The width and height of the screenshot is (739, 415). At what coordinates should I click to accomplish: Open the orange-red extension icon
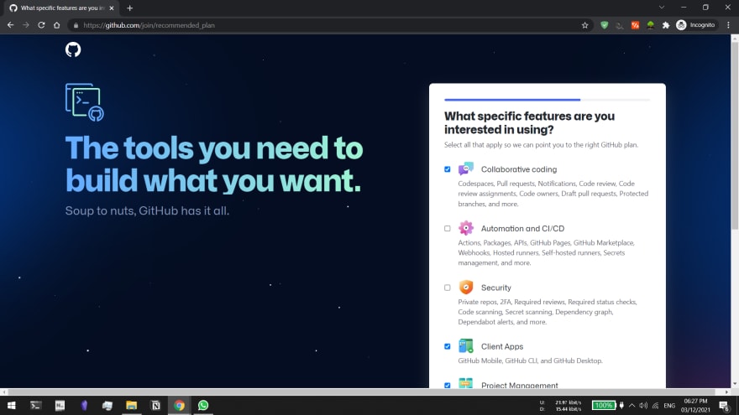(635, 25)
